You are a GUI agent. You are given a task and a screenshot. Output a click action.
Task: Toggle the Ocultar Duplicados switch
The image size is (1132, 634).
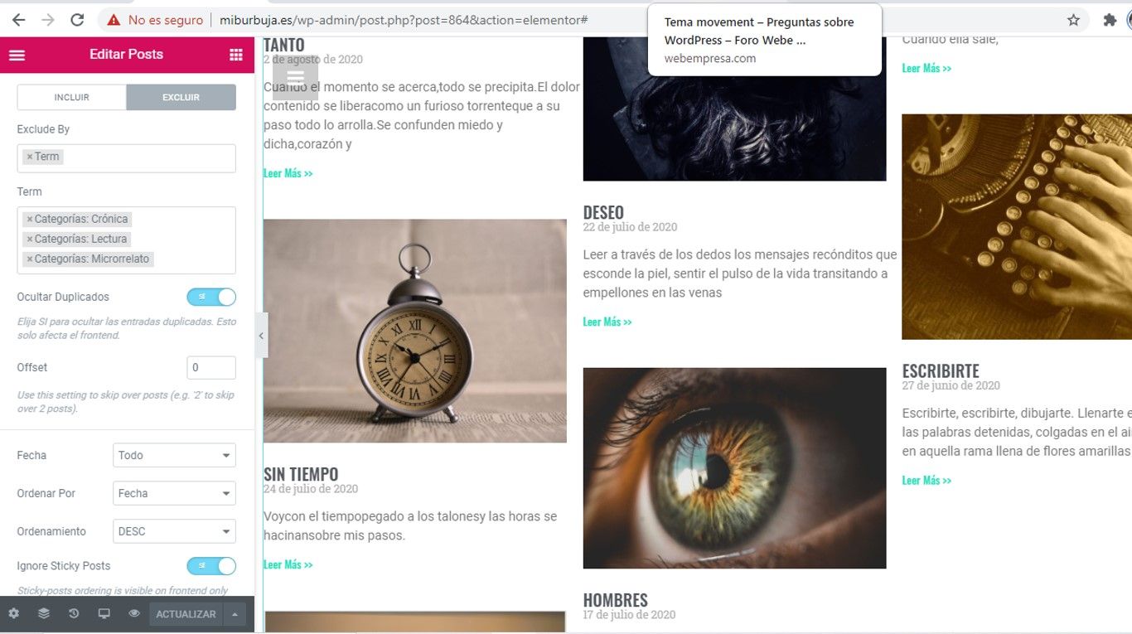(x=211, y=297)
